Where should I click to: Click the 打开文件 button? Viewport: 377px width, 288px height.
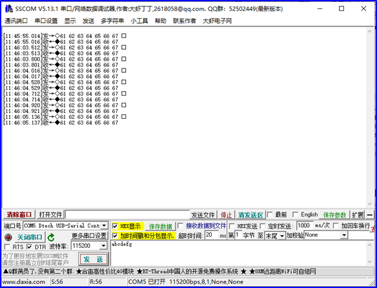(x=51, y=214)
